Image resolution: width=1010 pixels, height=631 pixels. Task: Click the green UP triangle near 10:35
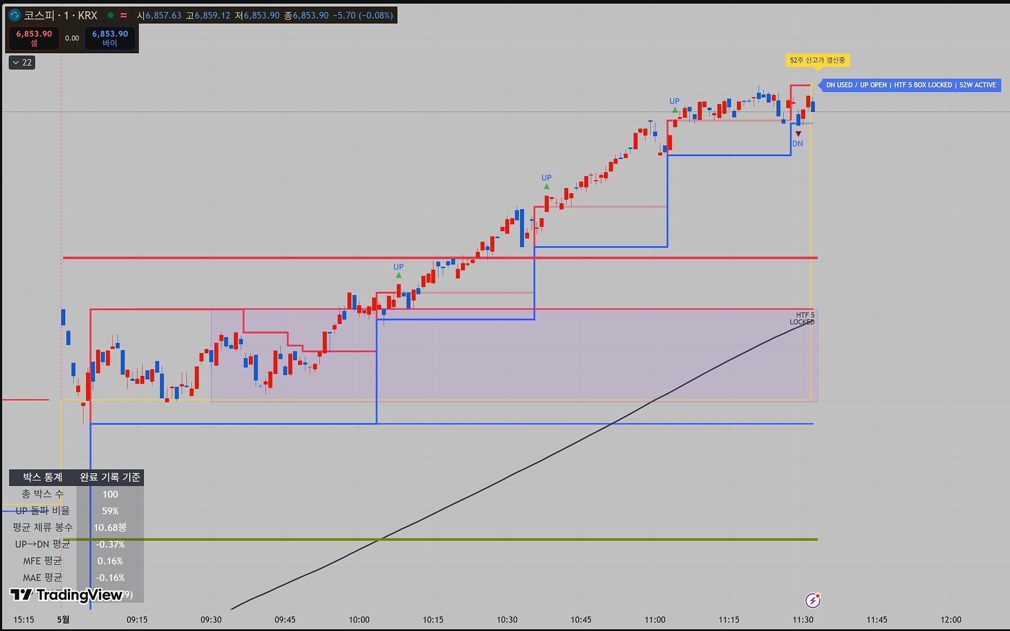[x=547, y=186]
